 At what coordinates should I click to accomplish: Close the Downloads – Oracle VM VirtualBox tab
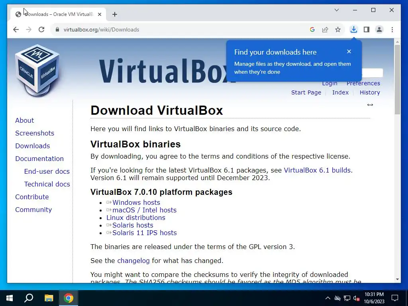[99, 14]
